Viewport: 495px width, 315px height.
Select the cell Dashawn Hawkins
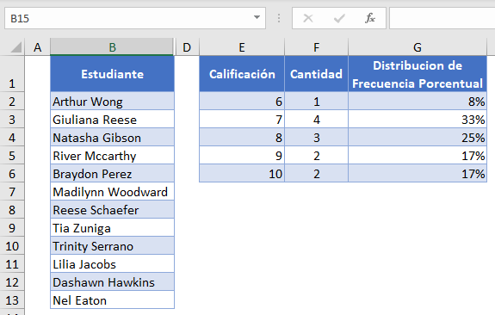pos(112,282)
